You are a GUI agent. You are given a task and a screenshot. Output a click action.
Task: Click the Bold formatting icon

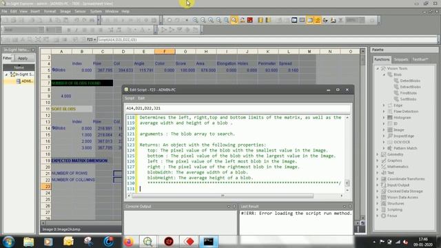click(x=69, y=30)
